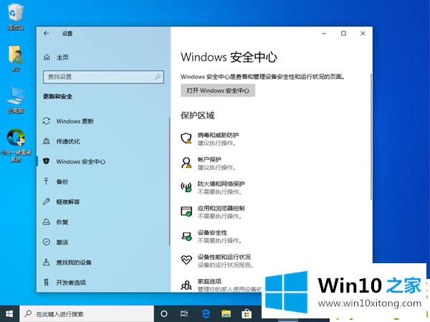Open 应用和浏览器控制 icon

click(x=186, y=212)
